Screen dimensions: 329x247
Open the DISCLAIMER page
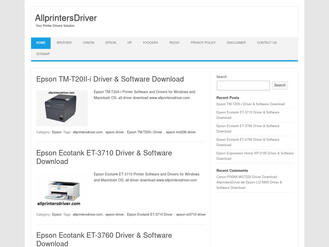pyautogui.click(x=236, y=43)
